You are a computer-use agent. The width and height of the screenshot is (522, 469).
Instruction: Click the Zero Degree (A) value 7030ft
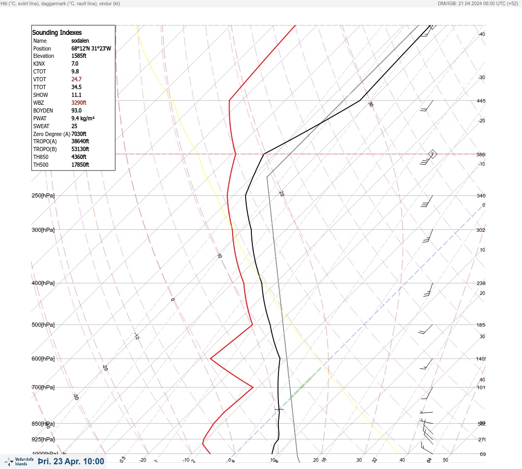79,134
